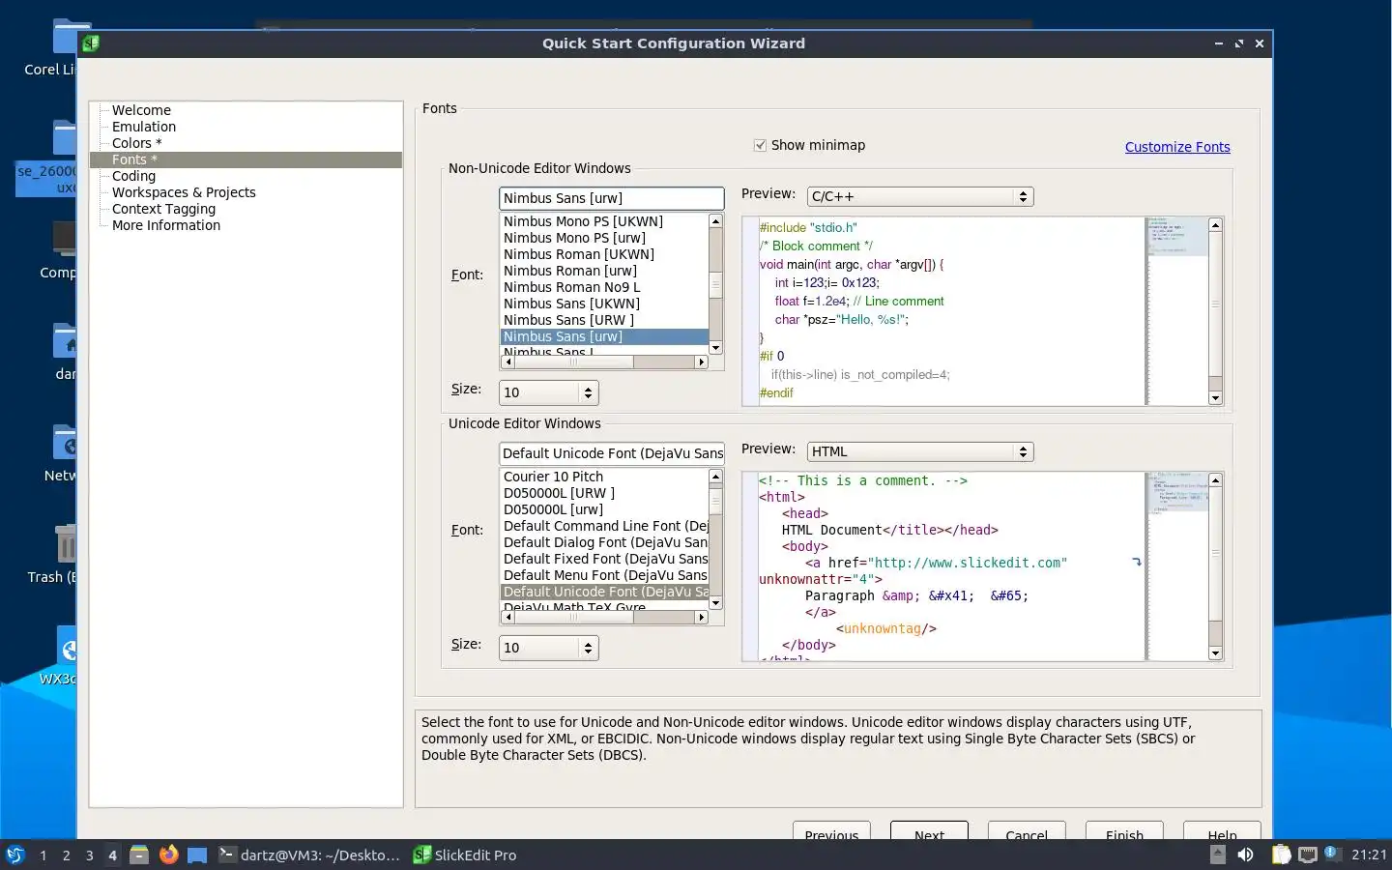Choose Nimbus Roman No9 L font
This screenshot has height=870, width=1392.
pos(604,287)
